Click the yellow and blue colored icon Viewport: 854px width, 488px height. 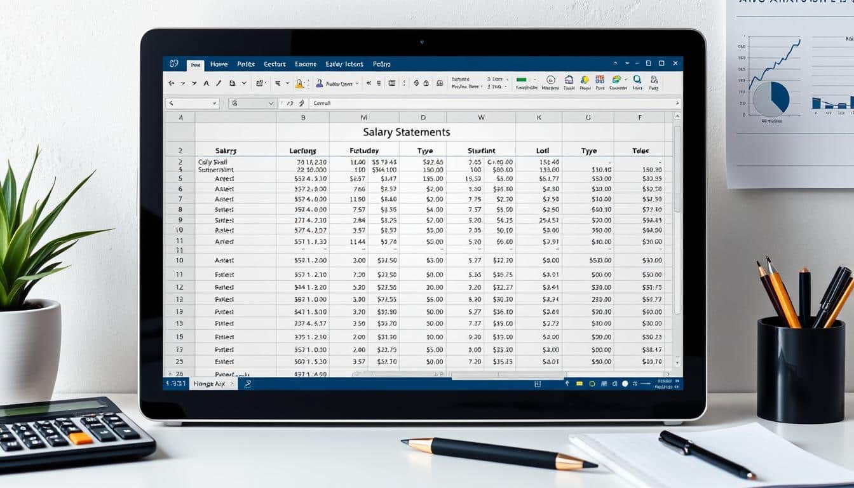coord(585,79)
